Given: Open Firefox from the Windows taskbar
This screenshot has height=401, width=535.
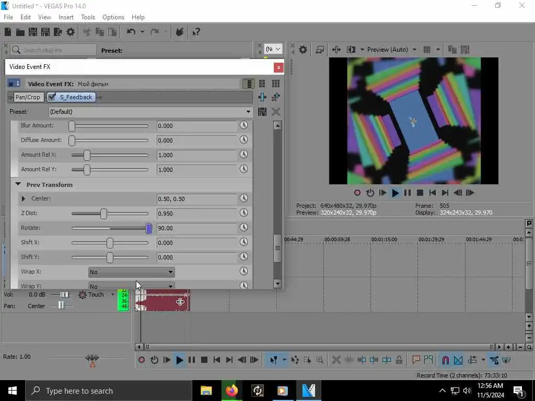Looking at the screenshot, I should (x=231, y=391).
